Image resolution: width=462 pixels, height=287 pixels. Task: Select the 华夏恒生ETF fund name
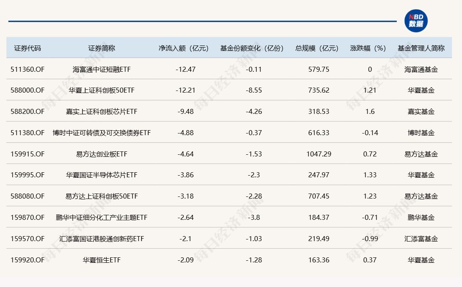coord(102,260)
